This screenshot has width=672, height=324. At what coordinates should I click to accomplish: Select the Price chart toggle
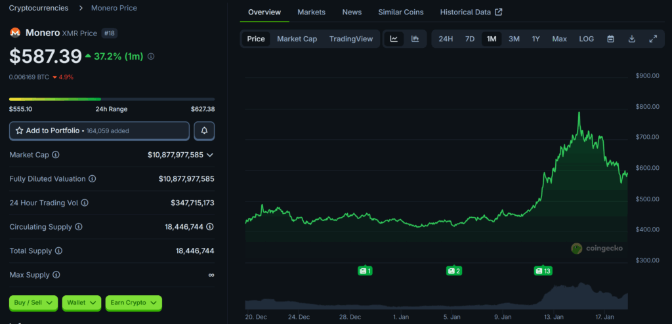(x=256, y=39)
